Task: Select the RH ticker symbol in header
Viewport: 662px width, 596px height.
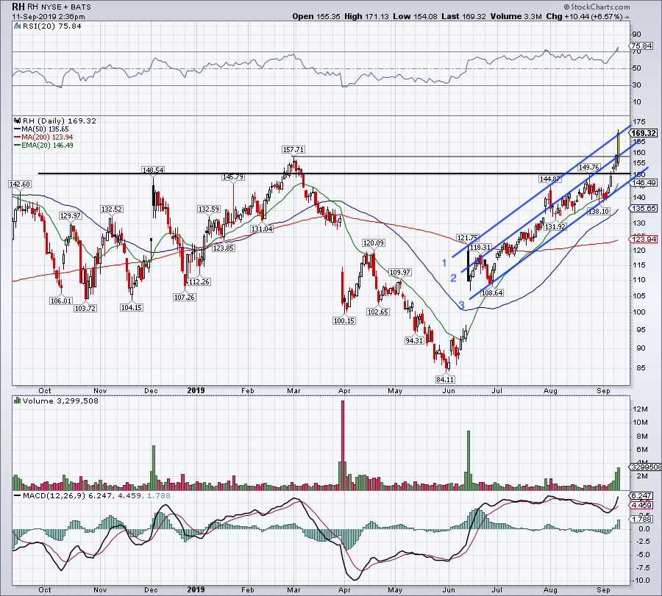Action: [18, 7]
